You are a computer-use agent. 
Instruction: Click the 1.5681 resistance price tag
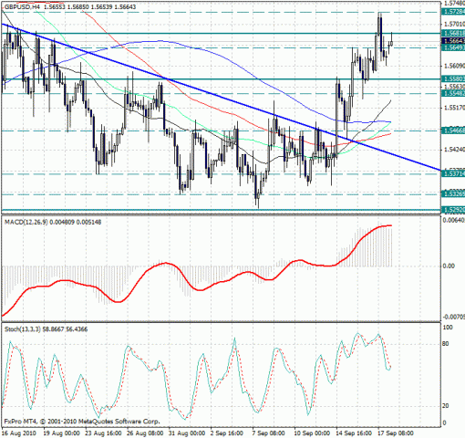[453, 33]
